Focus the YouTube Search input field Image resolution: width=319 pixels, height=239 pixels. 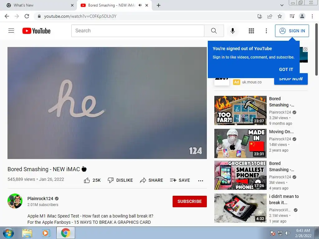pos(138,31)
